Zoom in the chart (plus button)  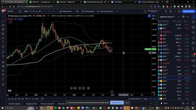[x=75, y=88]
